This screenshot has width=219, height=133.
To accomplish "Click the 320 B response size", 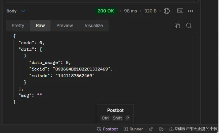I will click(x=150, y=11).
